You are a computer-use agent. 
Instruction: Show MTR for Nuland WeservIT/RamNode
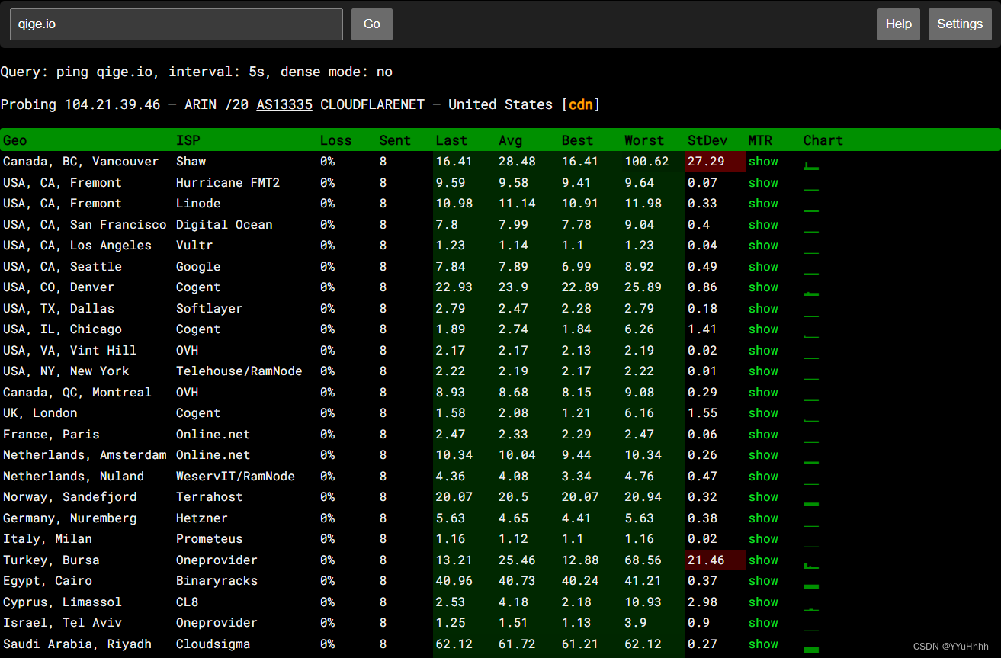[763, 477]
